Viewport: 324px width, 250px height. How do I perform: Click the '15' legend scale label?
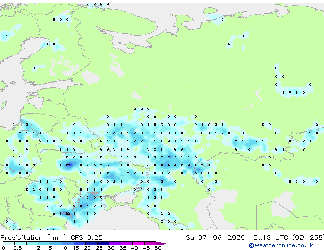click(x=76, y=248)
